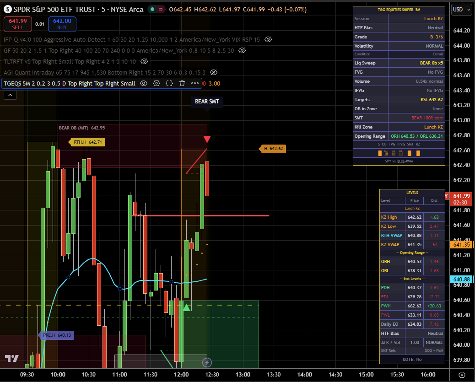This screenshot has width=475, height=382.
Task: Open settings for TGEQS 5M indicator
Action: click(x=157, y=83)
